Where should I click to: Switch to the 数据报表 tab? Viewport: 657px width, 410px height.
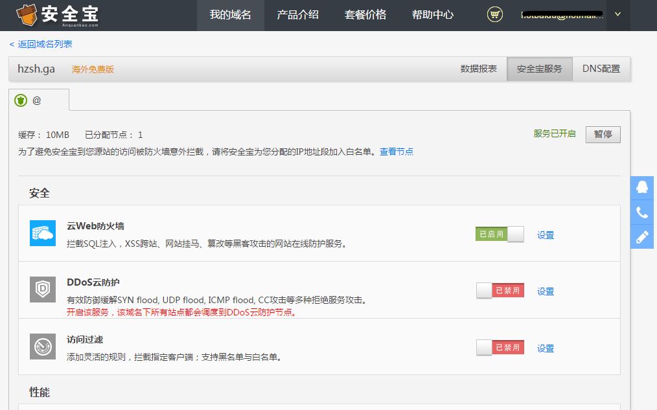(478, 69)
